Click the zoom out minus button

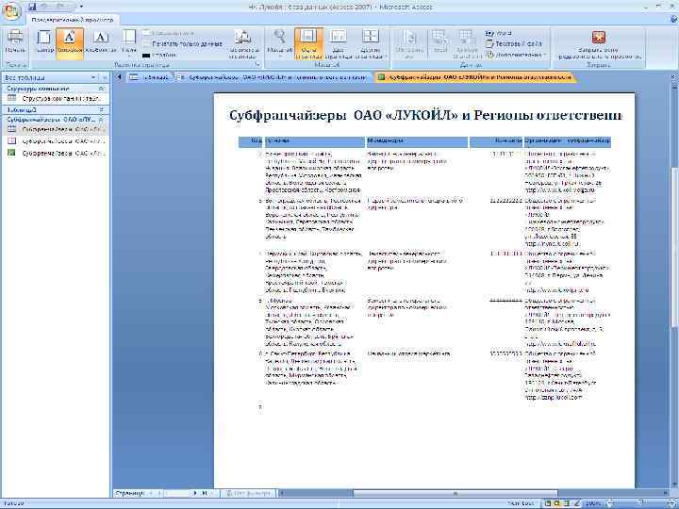point(610,503)
